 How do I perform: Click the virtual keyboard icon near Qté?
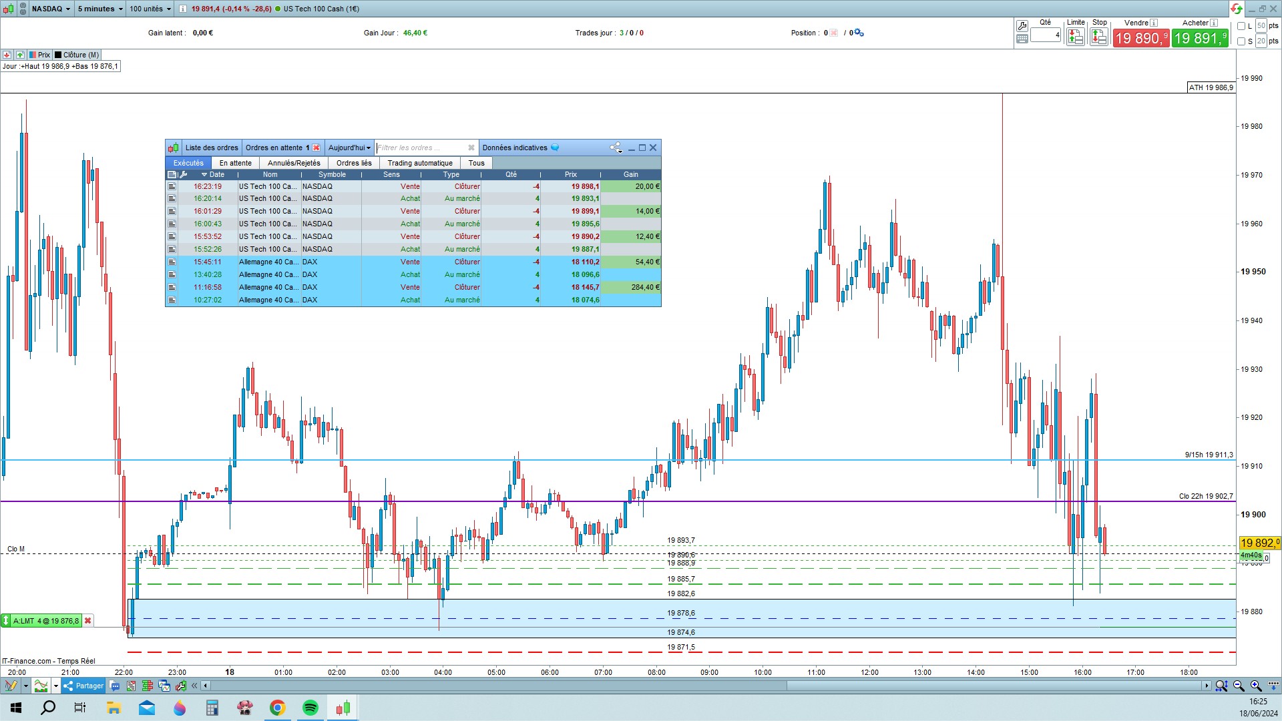(x=1022, y=39)
